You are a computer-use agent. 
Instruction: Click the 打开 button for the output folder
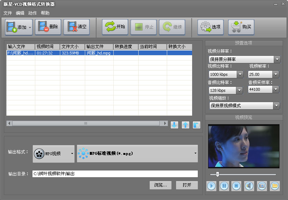pos(187,185)
